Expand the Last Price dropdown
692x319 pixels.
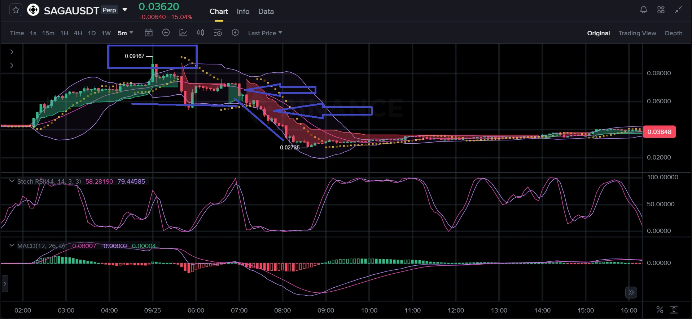(265, 33)
